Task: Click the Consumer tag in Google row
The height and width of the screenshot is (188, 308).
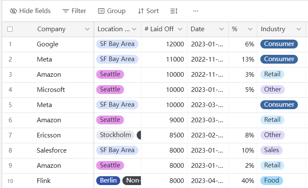Action: pos(279,44)
